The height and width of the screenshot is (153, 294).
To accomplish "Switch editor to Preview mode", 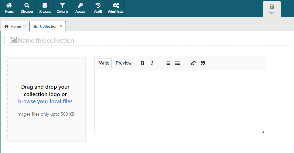I will click(x=123, y=63).
